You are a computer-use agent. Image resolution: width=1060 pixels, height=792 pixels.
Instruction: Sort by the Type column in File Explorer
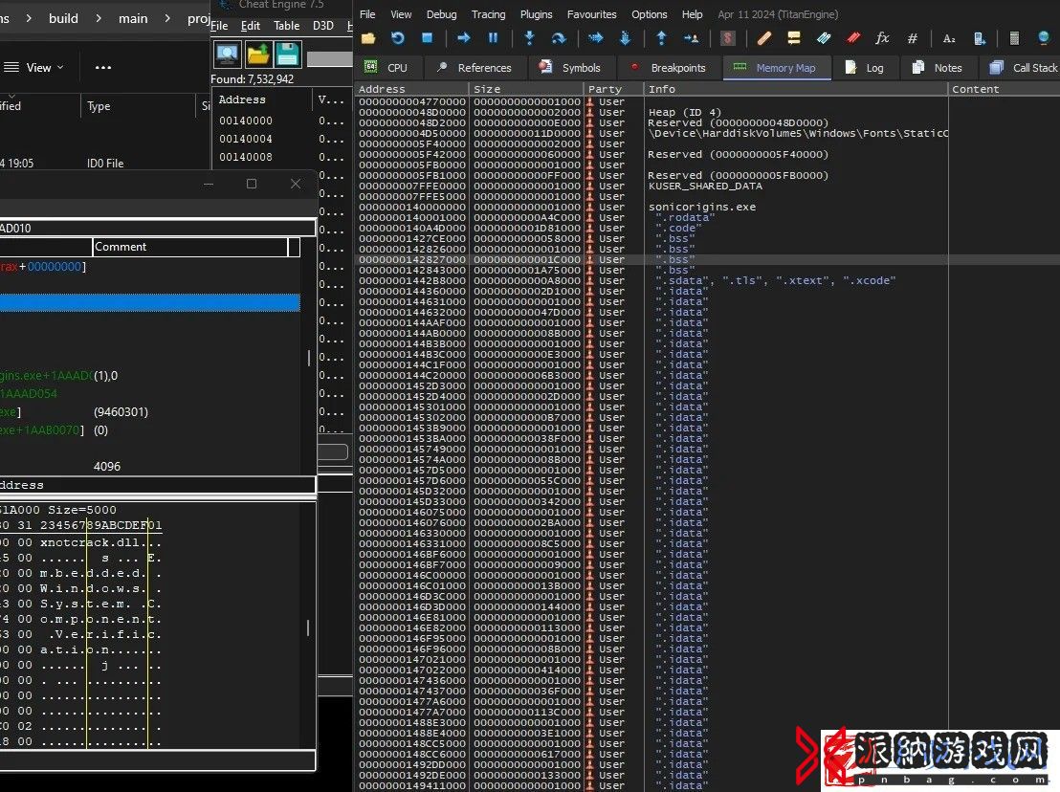(x=99, y=106)
